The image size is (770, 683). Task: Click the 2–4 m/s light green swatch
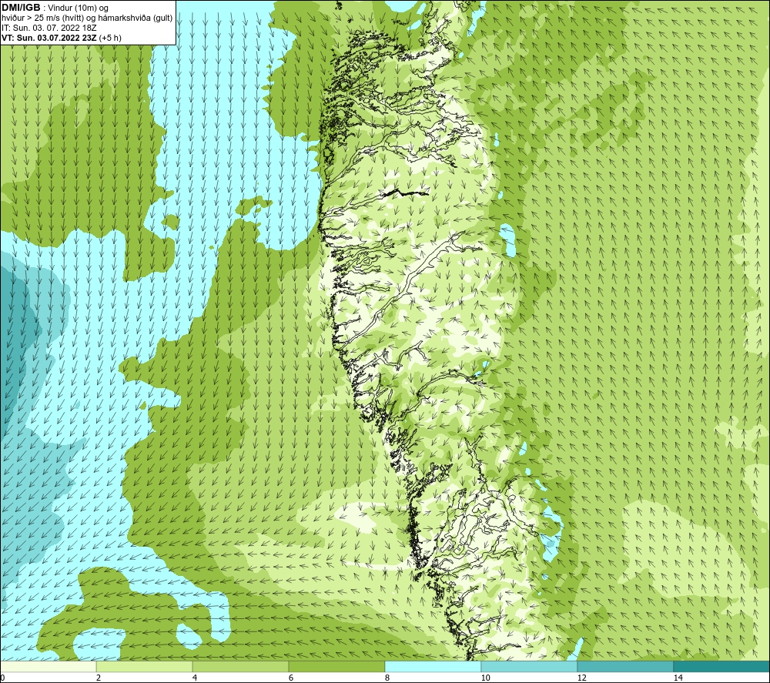coord(145,666)
